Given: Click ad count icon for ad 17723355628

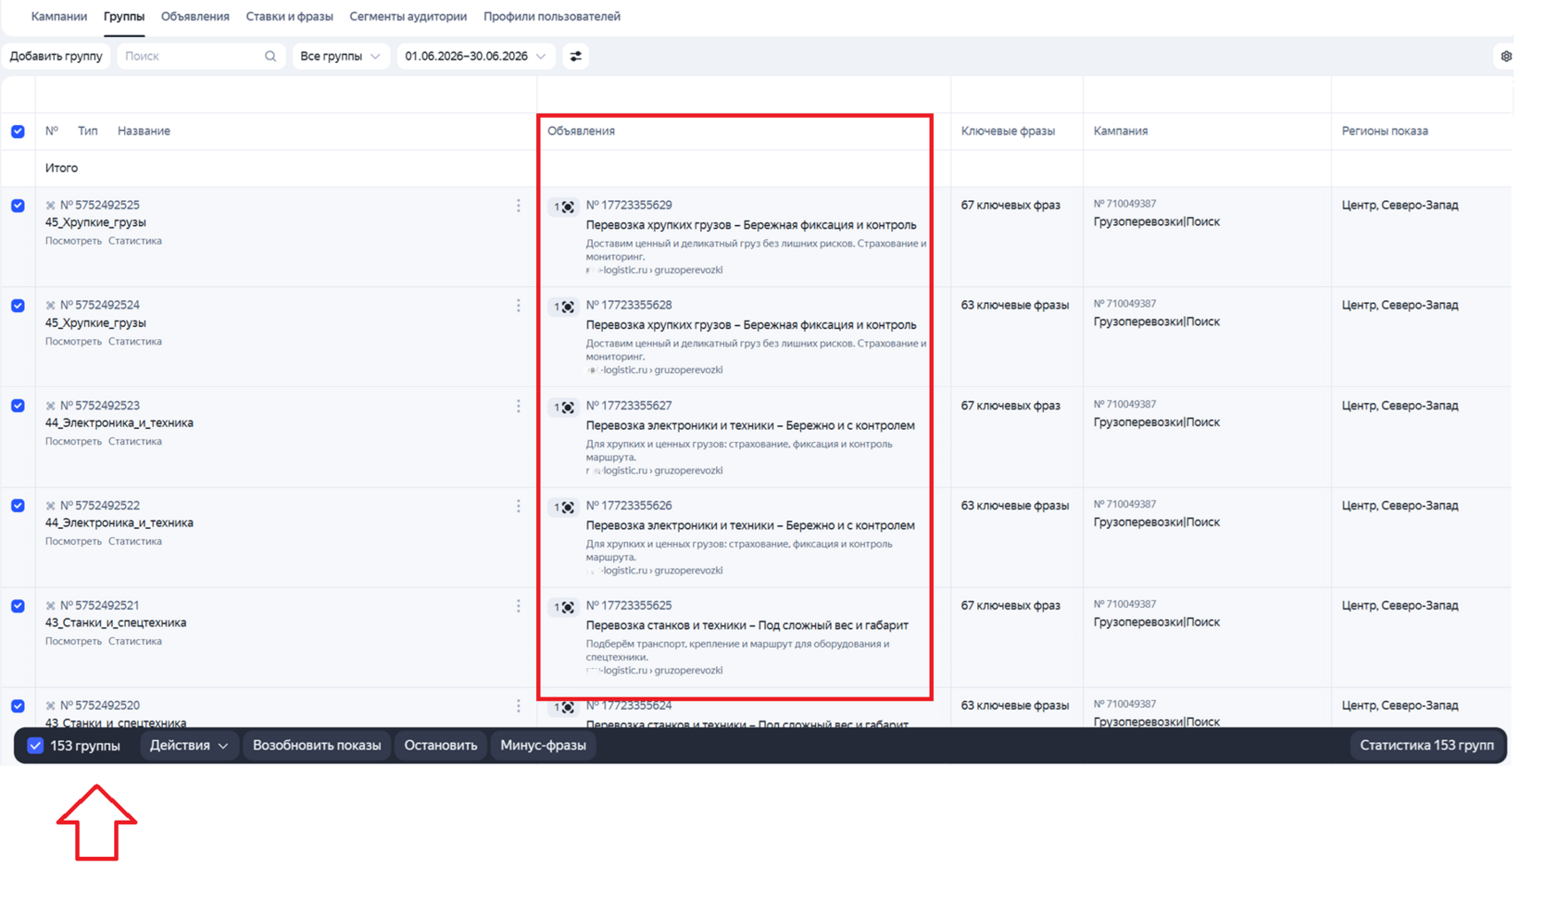Looking at the screenshot, I should (x=563, y=307).
